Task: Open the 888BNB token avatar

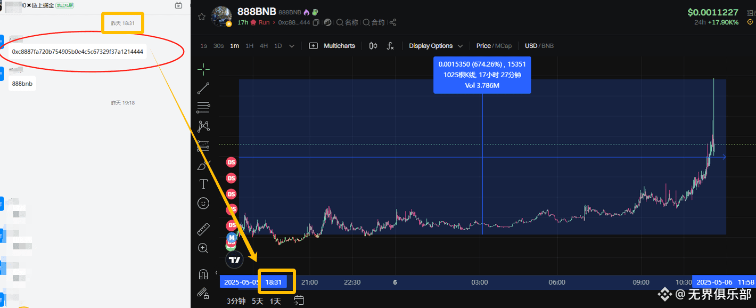Action: point(221,17)
